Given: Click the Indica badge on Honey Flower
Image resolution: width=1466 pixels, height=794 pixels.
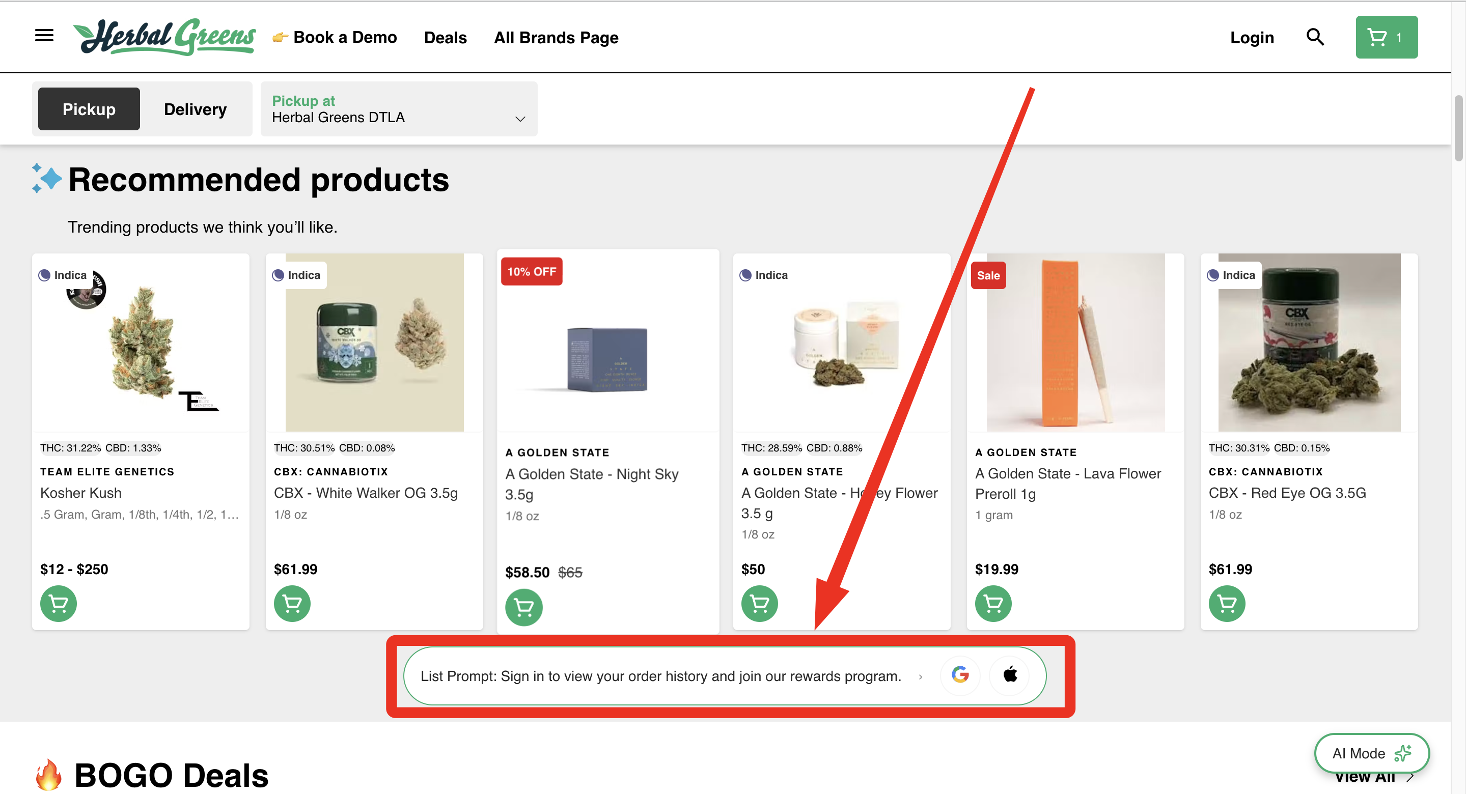Looking at the screenshot, I should point(764,275).
